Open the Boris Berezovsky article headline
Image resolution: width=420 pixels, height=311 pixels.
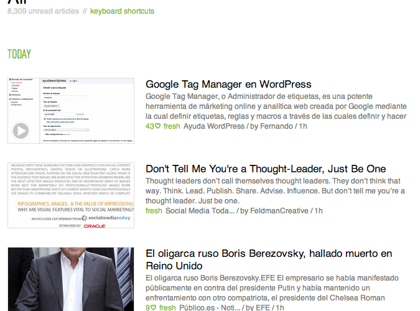tap(269, 253)
